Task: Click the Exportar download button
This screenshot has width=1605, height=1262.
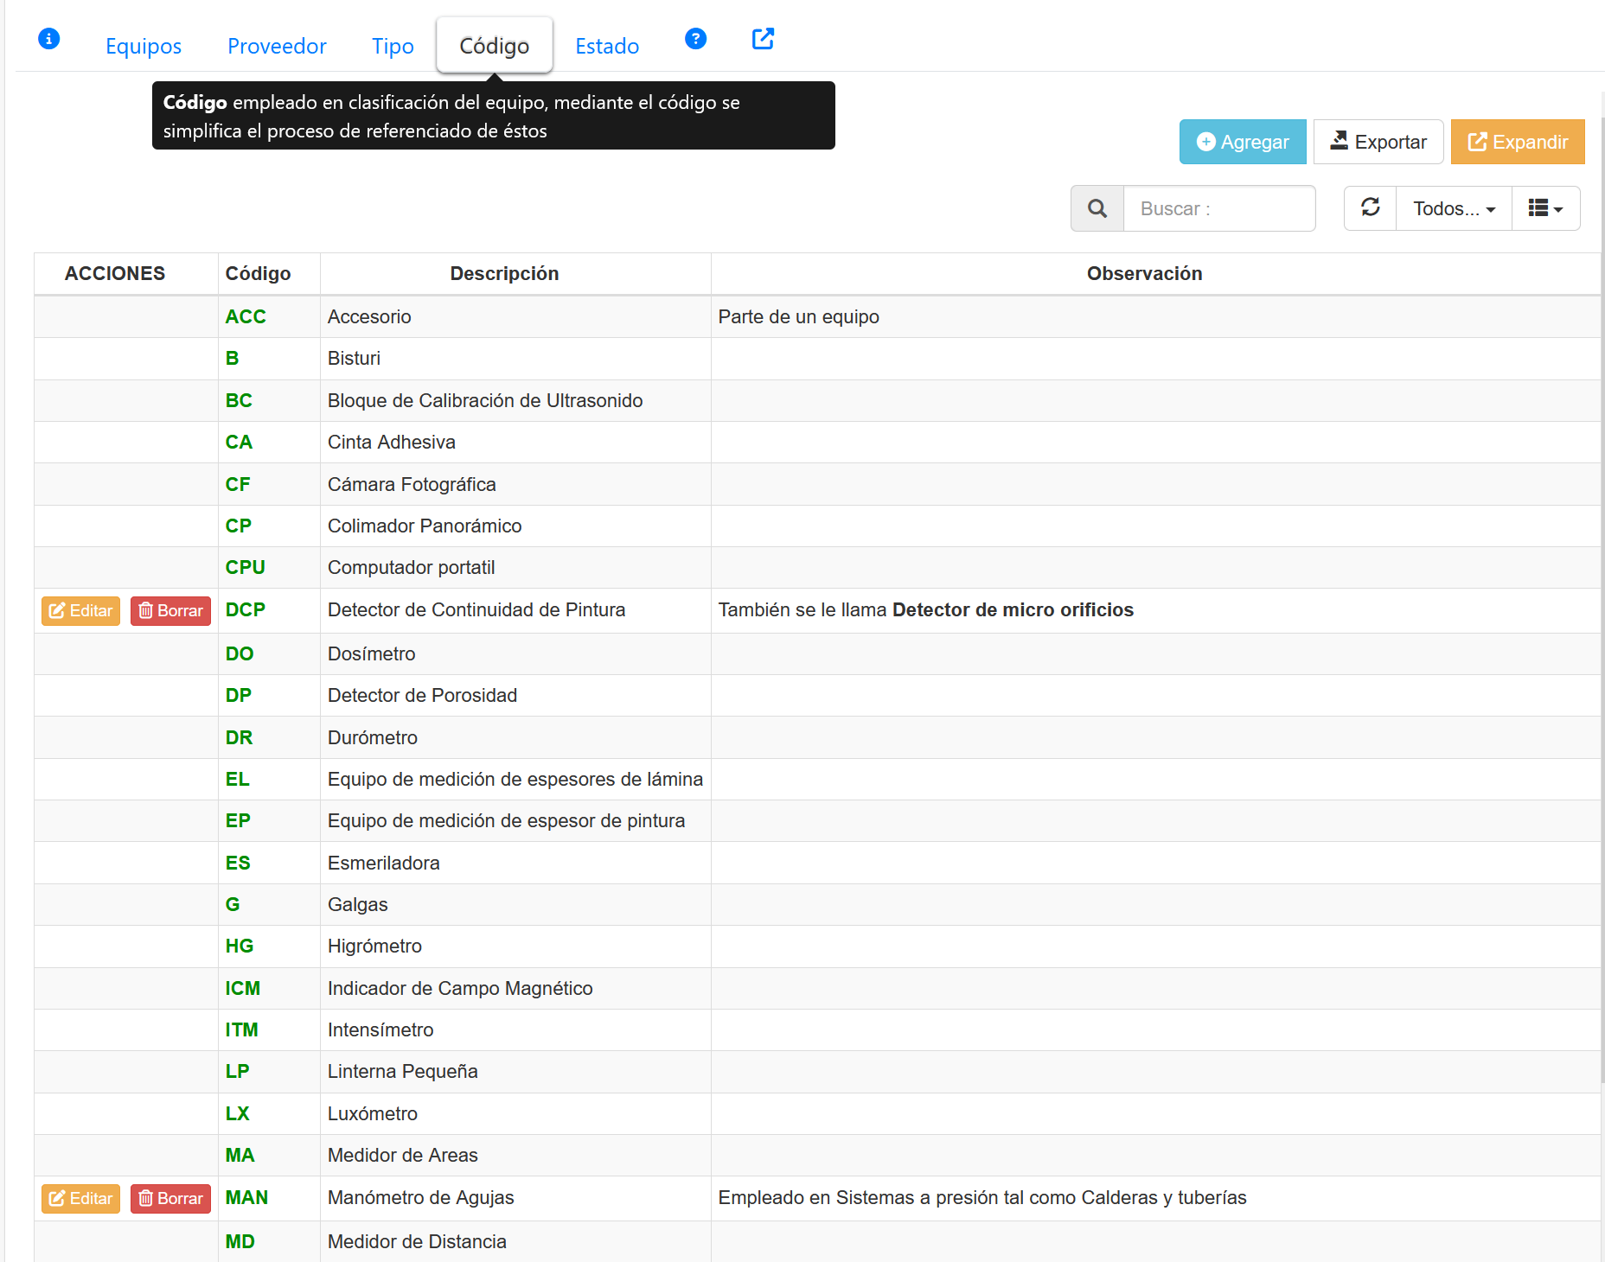Action: (x=1378, y=142)
